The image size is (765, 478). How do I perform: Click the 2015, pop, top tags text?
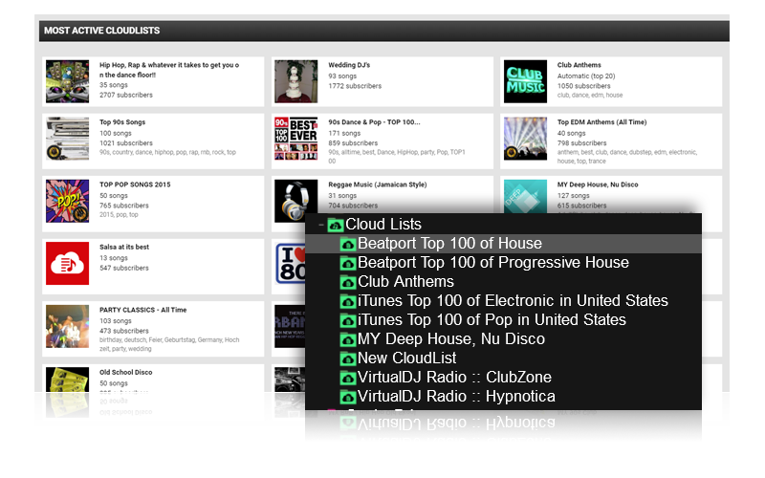click(119, 214)
